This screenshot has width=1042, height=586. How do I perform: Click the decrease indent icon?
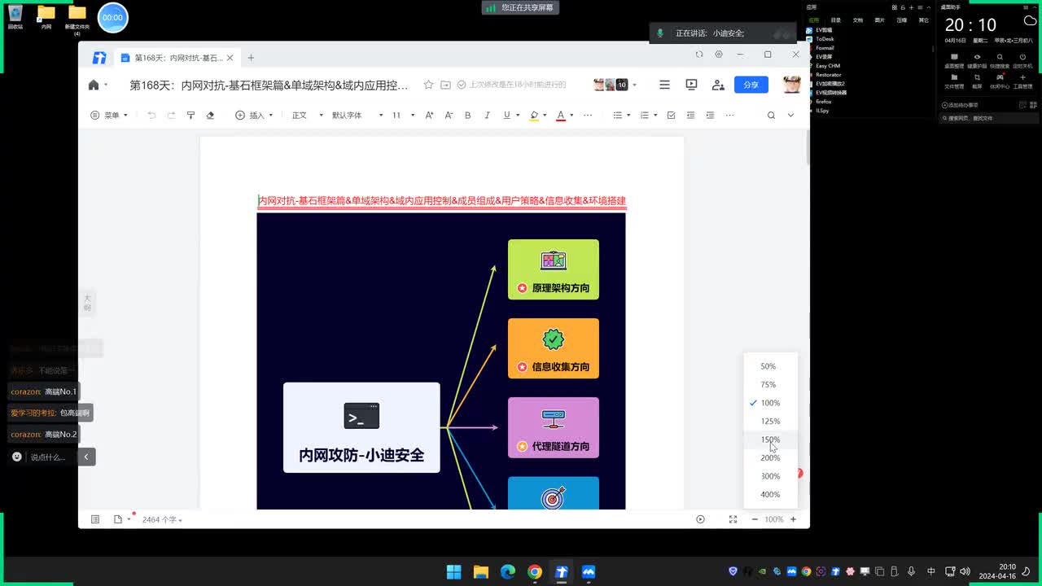tap(690, 116)
